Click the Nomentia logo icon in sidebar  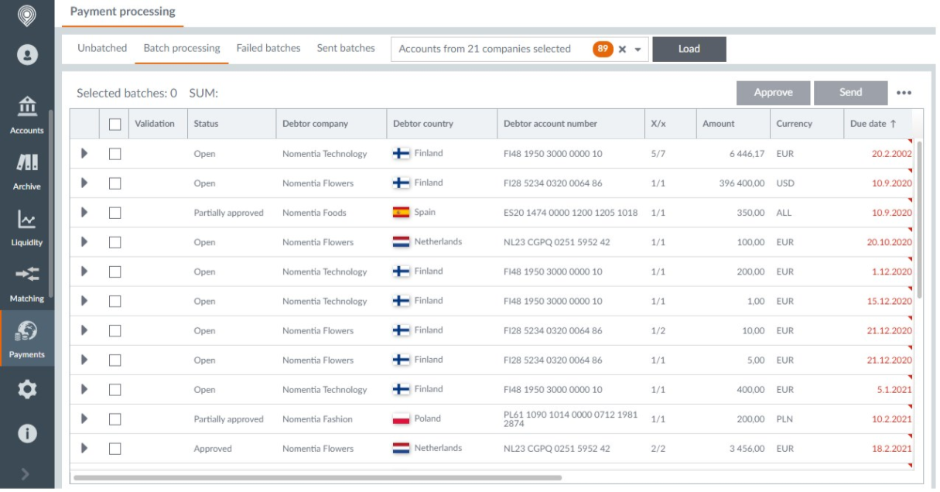tap(27, 15)
